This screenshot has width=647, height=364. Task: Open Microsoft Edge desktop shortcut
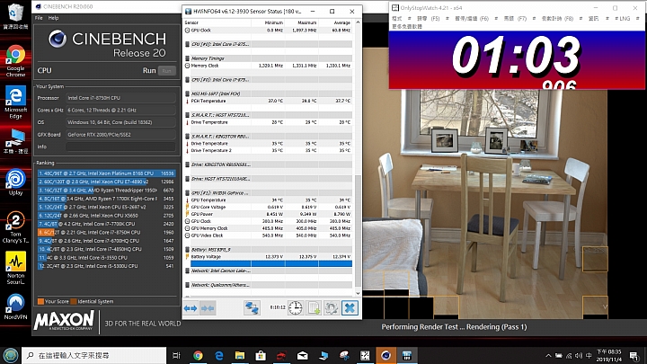[x=15, y=102]
